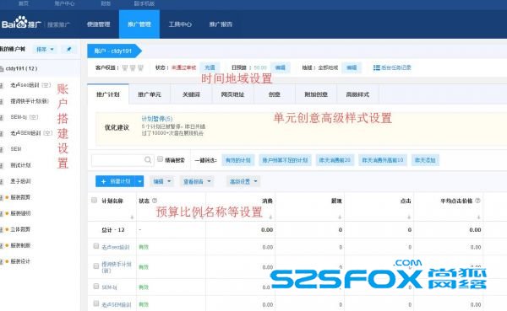Switch to the 推广单元 tab
Viewport: 507px width, 311px height.
pos(150,94)
